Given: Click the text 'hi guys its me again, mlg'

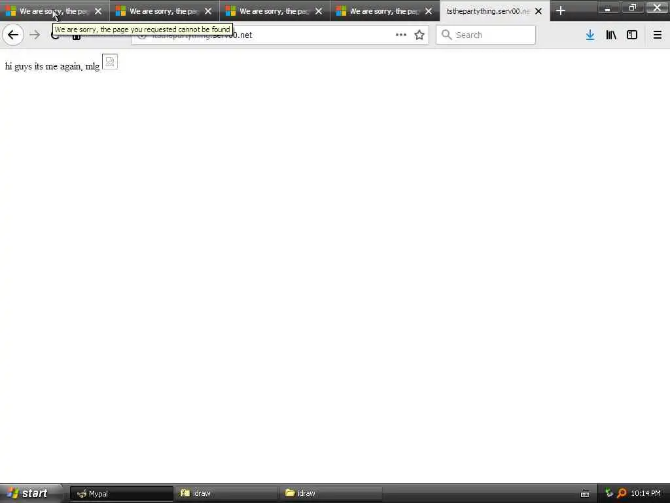Looking at the screenshot, I should [52, 66].
